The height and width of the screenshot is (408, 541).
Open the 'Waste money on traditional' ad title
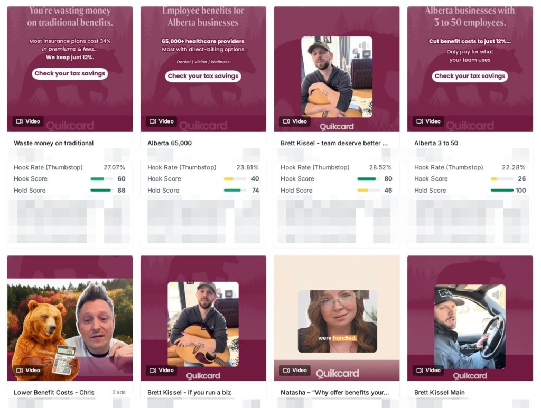coord(53,143)
